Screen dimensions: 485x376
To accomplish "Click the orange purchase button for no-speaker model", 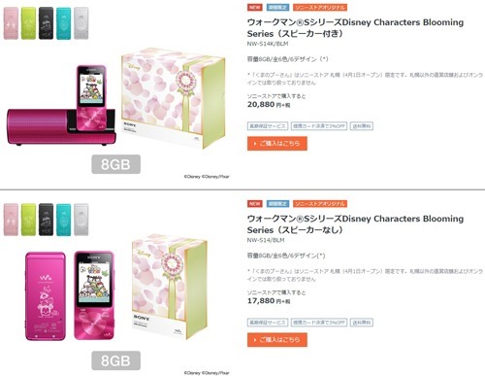I will click(277, 340).
